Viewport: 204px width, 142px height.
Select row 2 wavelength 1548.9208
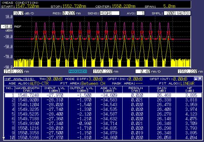[x=28, y=100]
